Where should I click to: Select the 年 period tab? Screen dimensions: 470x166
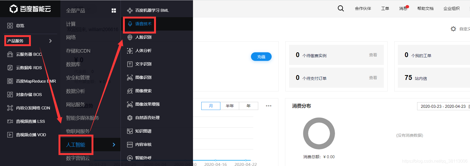coord(249,106)
